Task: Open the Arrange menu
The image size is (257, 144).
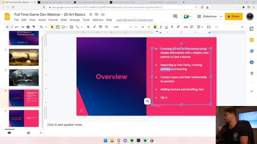Action: click(x=75, y=20)
